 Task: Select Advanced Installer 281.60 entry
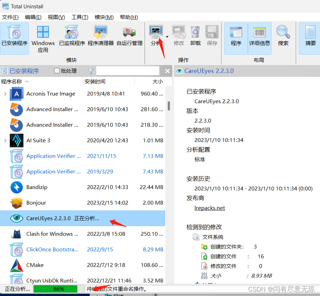pos(83,109)
